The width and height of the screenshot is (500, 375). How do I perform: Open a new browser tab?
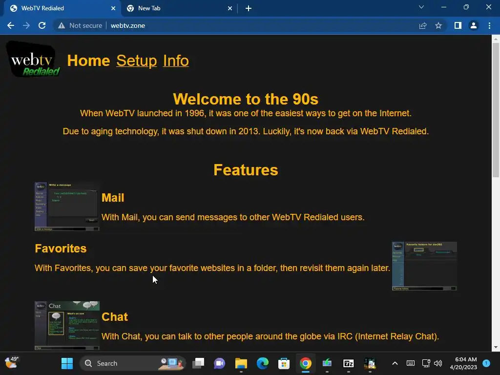point(249,8)
